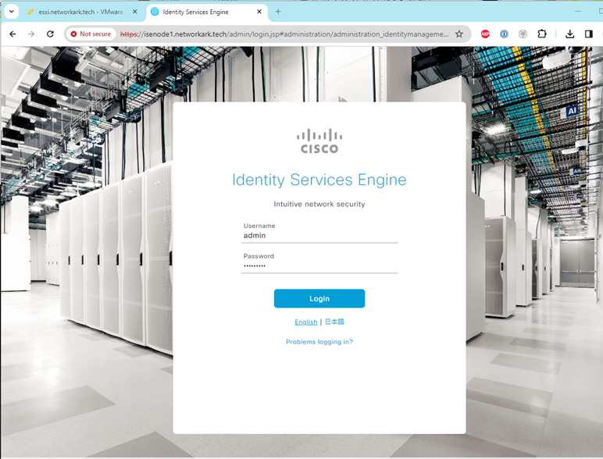
Task: Click into the Username field
Action: [x=319, y=235]
